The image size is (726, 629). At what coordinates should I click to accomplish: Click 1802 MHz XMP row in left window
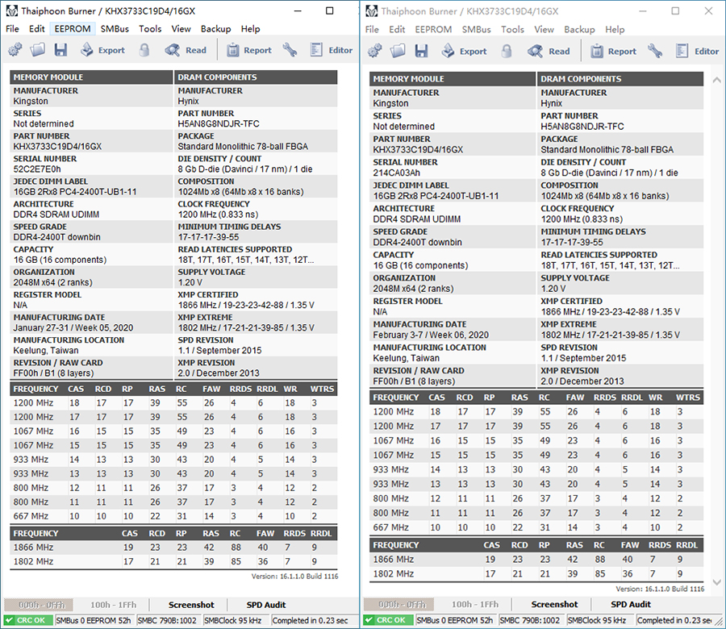coord(173,561)
